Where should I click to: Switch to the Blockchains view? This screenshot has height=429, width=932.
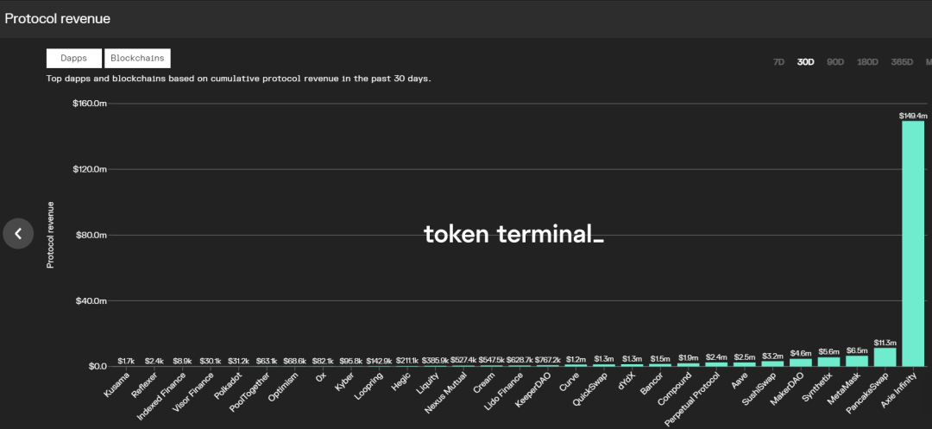137,59
